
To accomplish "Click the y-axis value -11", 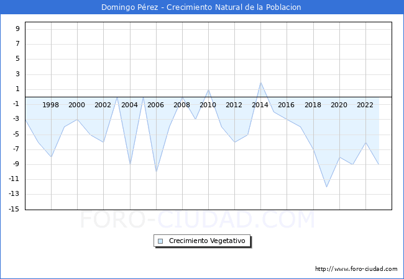I will pyautogui.click(x=14, y=179).
